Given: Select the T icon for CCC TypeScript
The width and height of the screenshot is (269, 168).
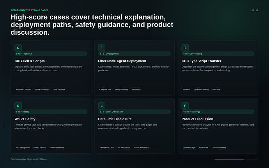Looking at the screenshot, I should click(185, 48).
